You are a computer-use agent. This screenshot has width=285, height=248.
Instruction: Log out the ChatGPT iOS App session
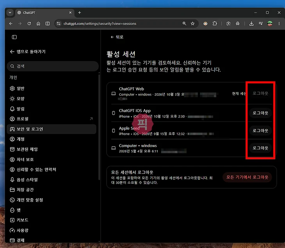tap(260, 113)
